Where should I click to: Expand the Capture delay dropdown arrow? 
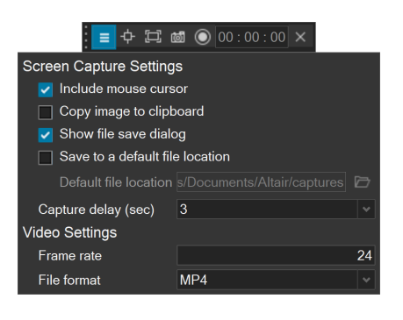[366, 210]
